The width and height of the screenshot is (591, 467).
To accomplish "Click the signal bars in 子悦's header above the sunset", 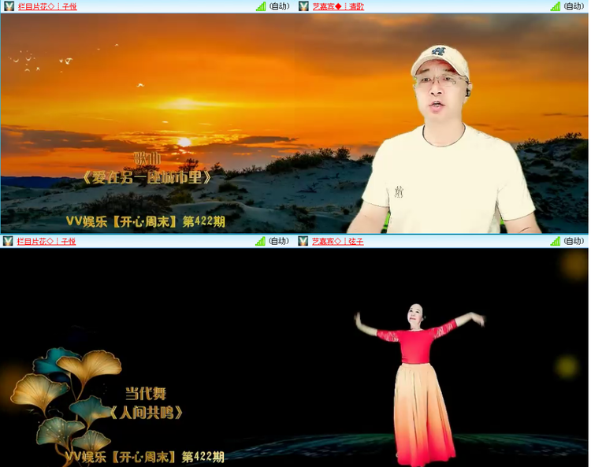I will tap(261, 6).
